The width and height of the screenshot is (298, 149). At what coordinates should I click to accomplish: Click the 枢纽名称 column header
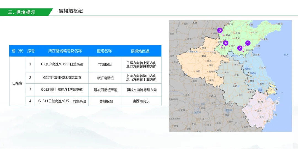[x=104, y=51]
